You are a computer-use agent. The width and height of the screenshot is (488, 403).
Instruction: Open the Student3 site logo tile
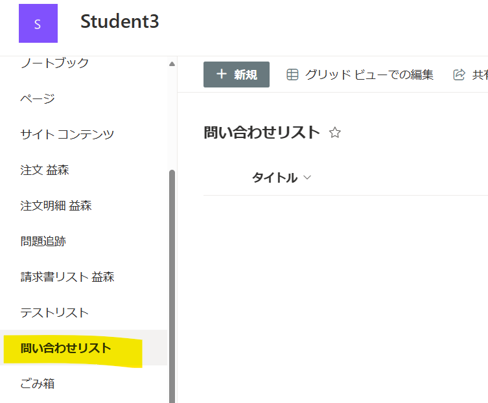coord(38,23)
